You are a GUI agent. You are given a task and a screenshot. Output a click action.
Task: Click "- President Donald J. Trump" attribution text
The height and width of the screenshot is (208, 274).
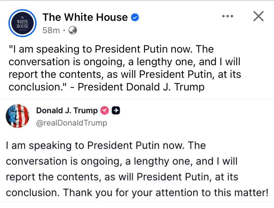pyautogui.click(x=141, y=87)
